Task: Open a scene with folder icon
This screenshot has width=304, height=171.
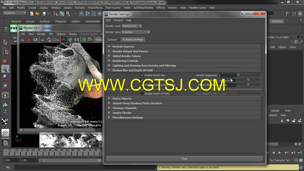Action: coord(38,14)
